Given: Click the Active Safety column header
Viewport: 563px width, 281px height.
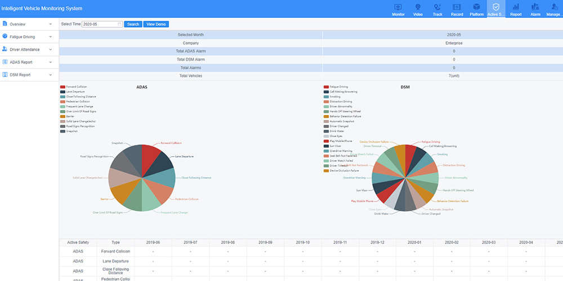Looking at the screenshot, I should click(78, 242).
